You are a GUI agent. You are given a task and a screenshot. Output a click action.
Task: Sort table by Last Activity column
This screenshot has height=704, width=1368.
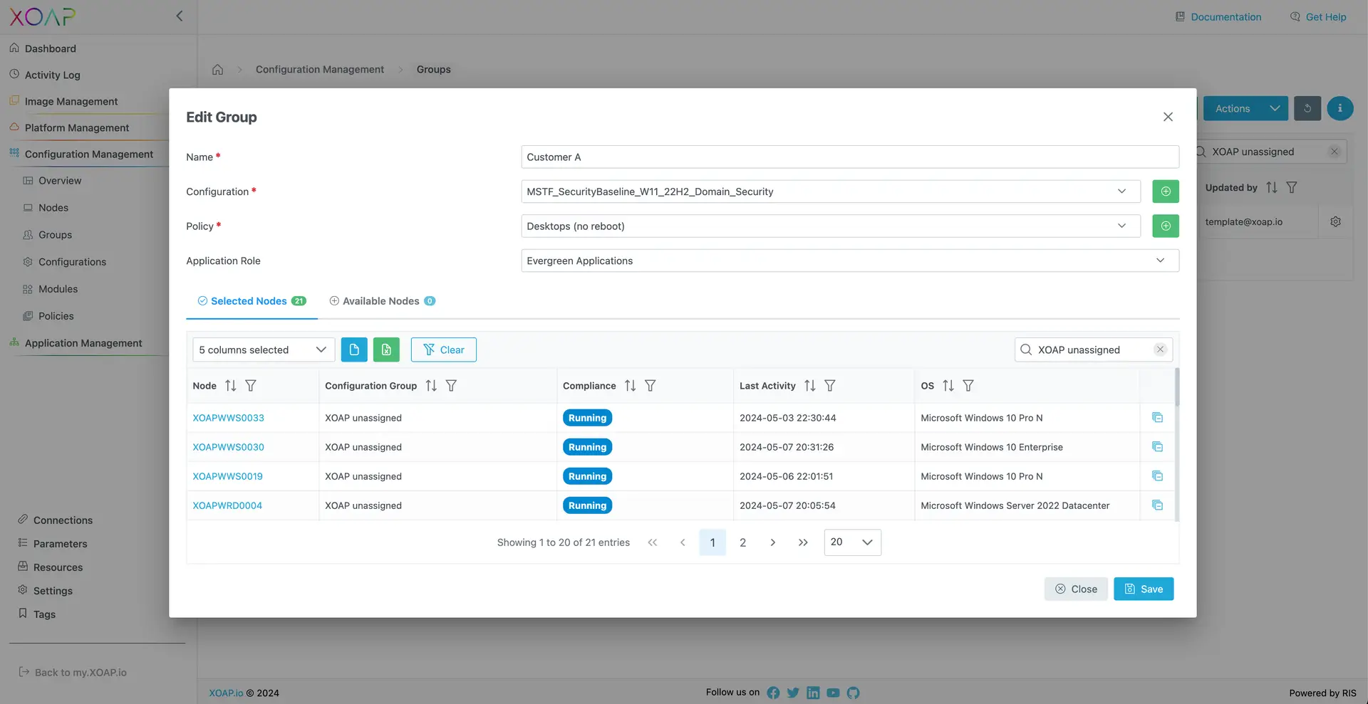pyautogui.click(x=810, y=386)
